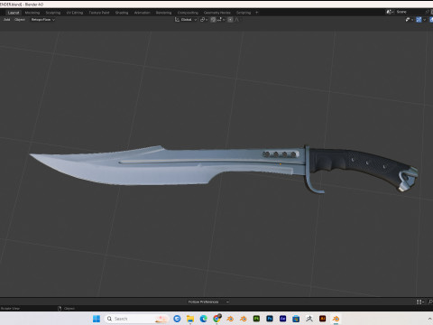
Task: Show hidden system tray icons
Action: point(429,319)
